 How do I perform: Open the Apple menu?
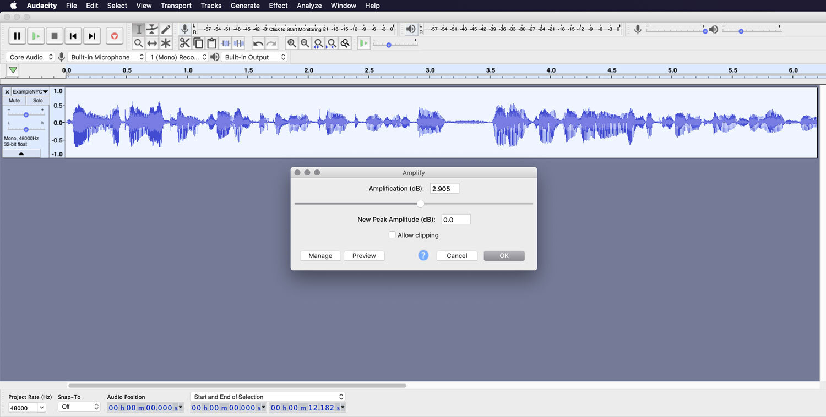click(x=13, y=6)
